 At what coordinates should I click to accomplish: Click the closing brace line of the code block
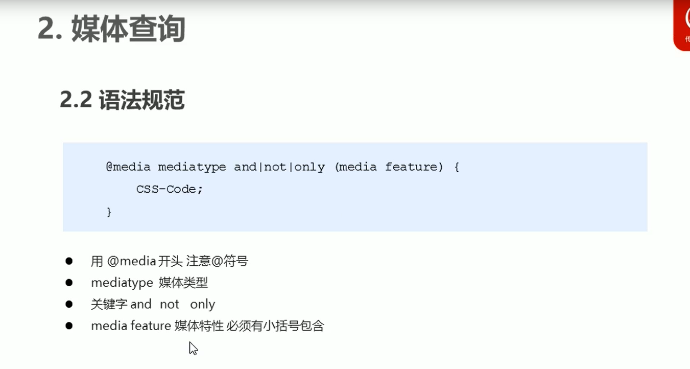tap(109, 212)
